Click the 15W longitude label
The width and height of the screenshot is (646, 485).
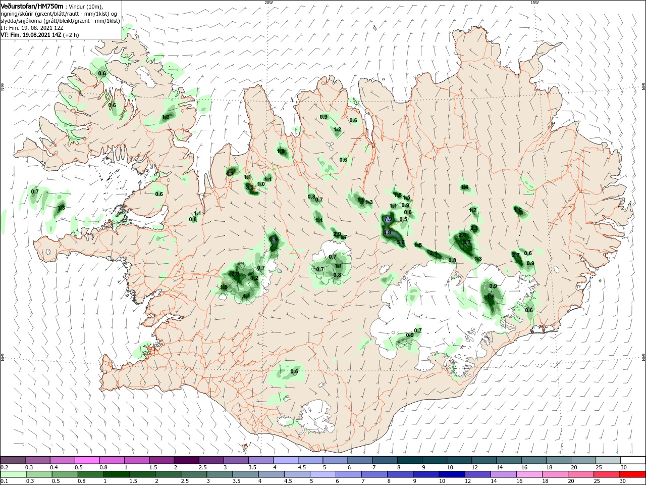coord(534,3)
